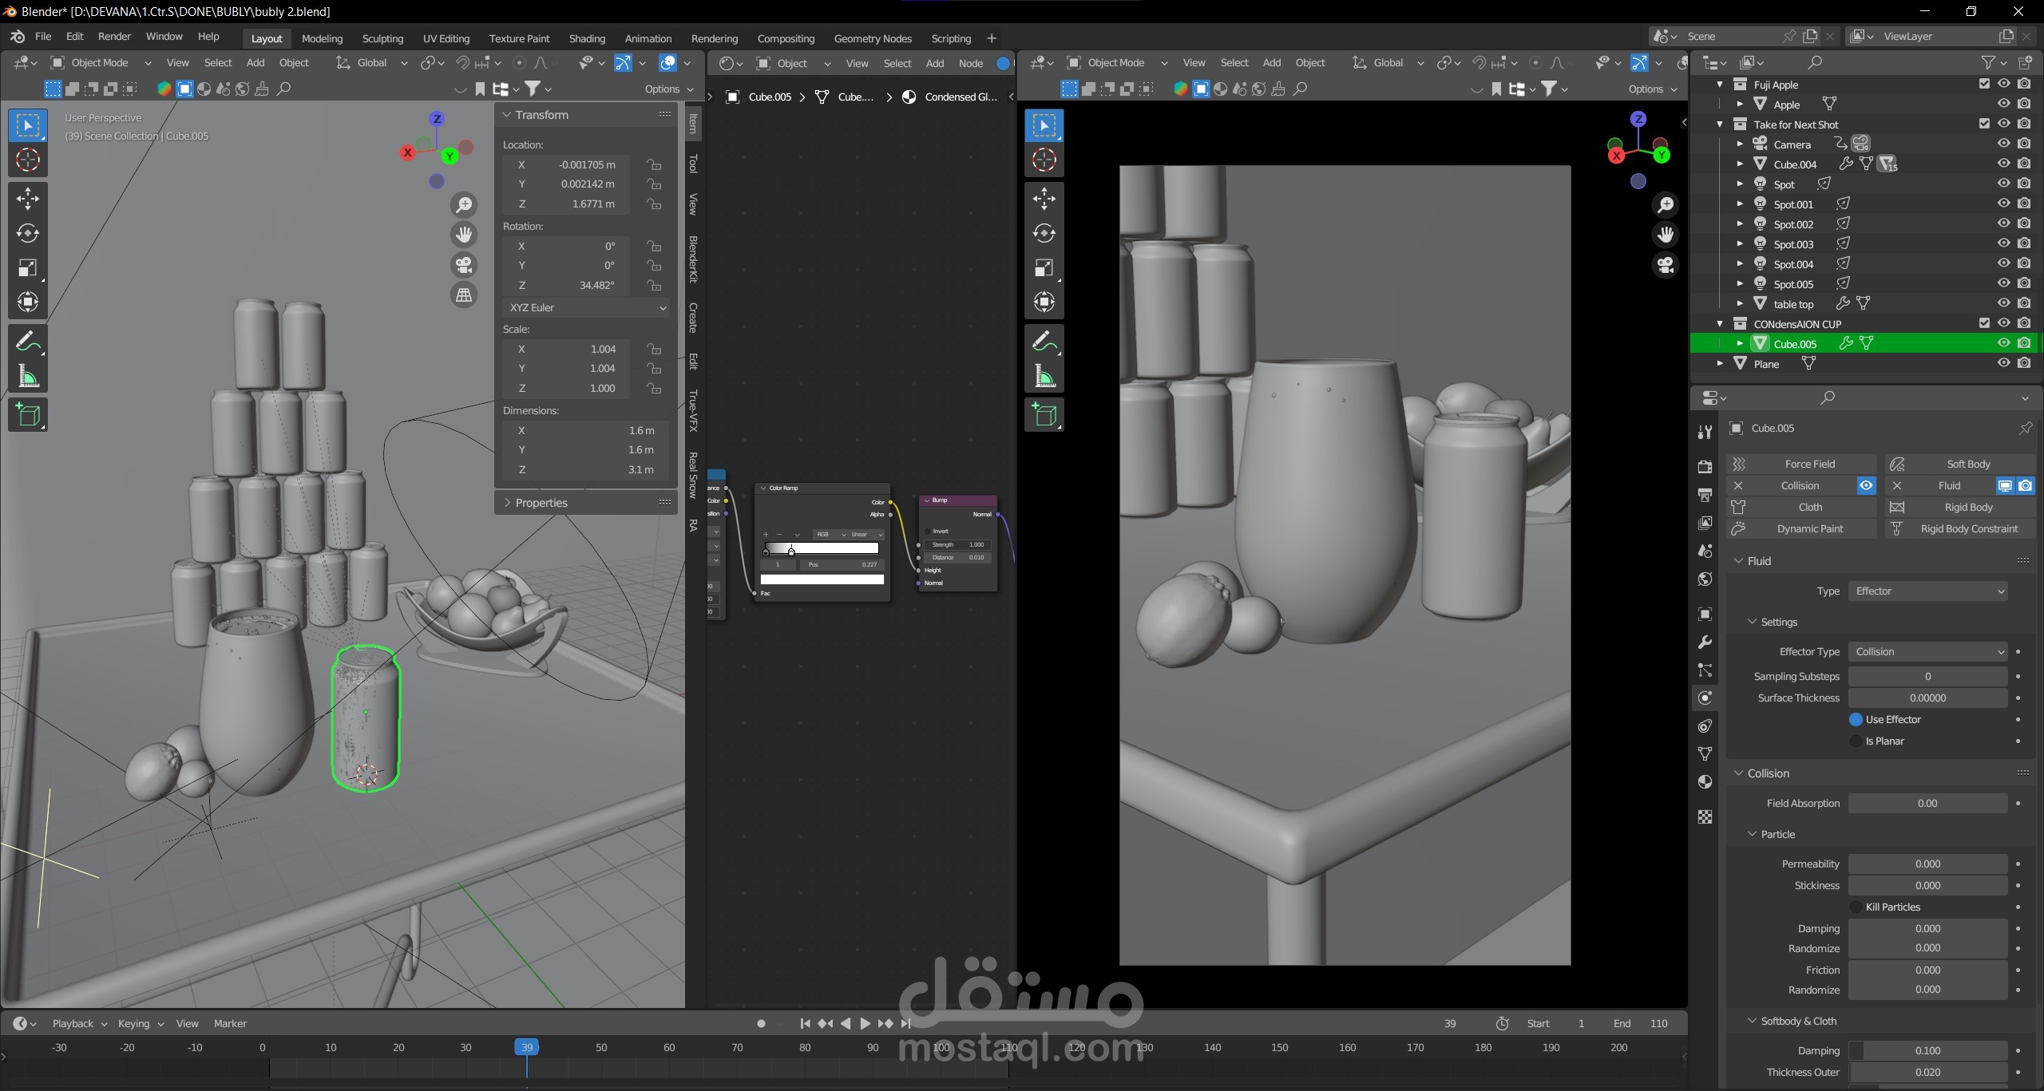This screenshot has height=1091, width=2044.
Task: Open the Effector Type dropdown
Action: 1927,651
